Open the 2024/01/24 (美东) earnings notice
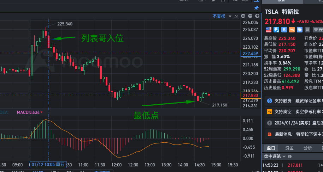The height and width of the screenshot is (172, 323). pos(294,123)
